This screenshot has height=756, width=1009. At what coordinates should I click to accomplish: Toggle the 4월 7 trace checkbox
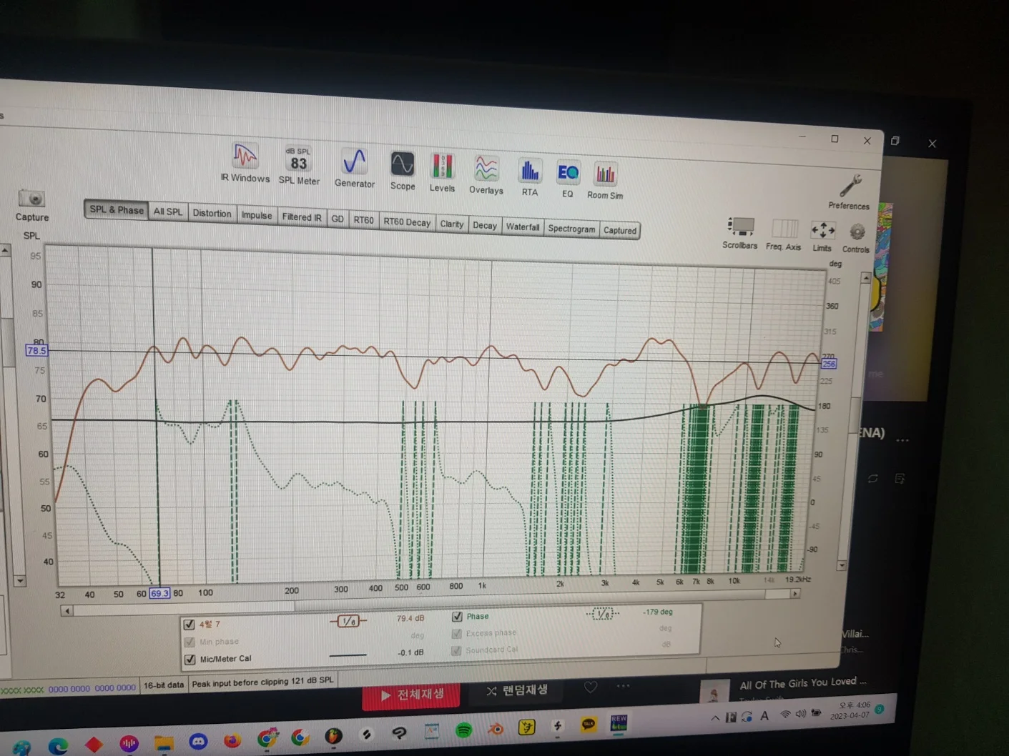tap(189, 624)
